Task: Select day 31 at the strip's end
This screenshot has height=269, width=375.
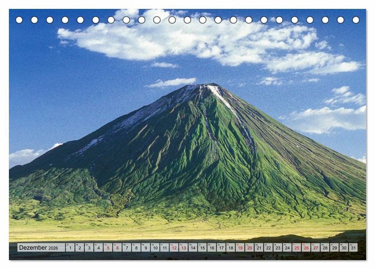Action: pos(353,248)
